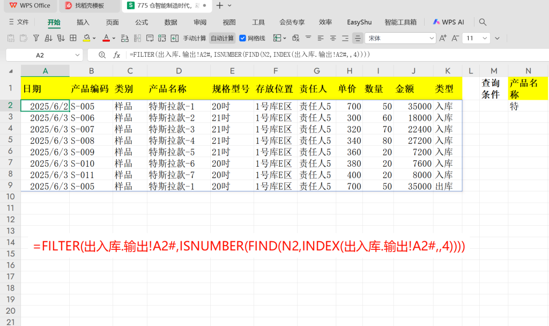Screen dimensions: 549x326
Task: Click cell K9 containing 出库
Action: click(448, 186)
